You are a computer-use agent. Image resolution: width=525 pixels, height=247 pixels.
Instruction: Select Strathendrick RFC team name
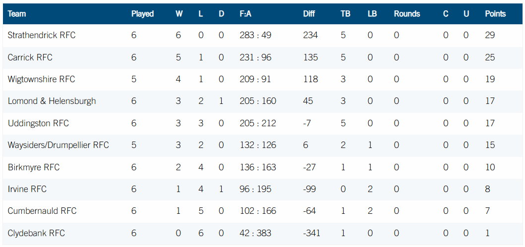(42, 36)
